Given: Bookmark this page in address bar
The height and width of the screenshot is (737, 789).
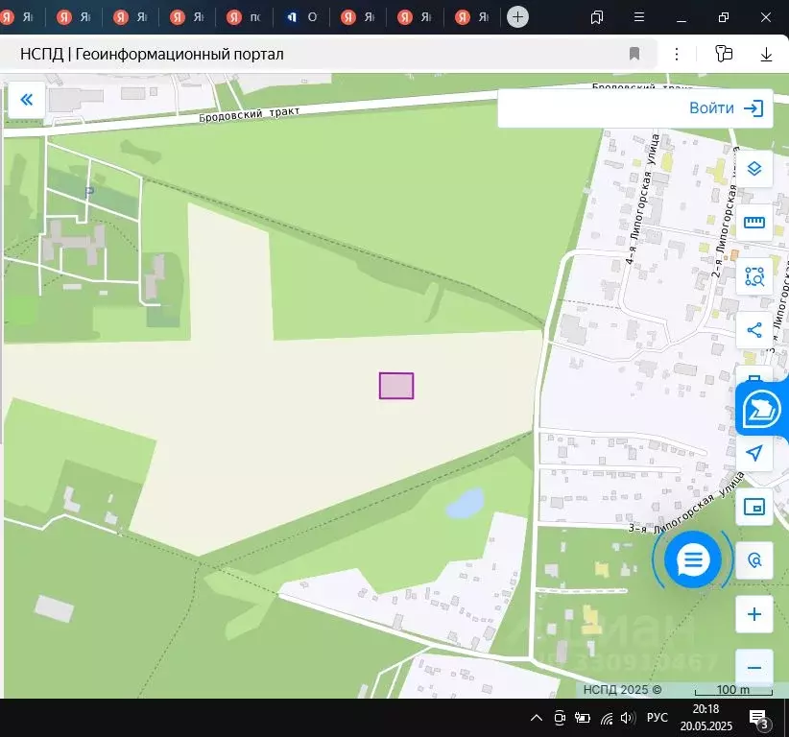Looking at the screenshot, I should (x=634, y=54).
